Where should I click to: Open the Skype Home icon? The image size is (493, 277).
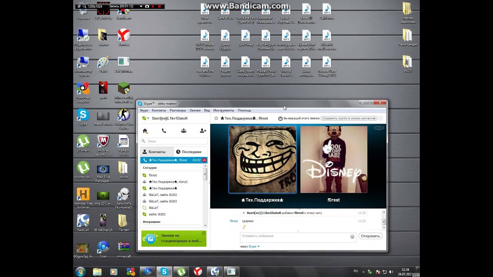point(145,131)
